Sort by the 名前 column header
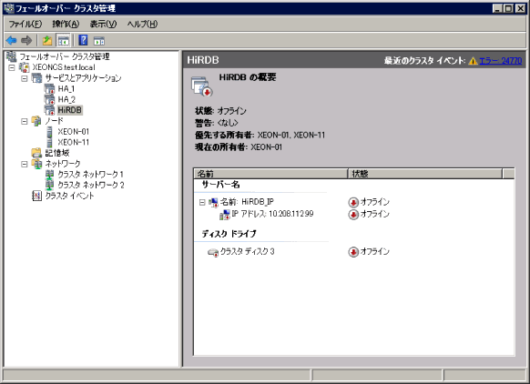Image resolution: width=530 pixels, height=384 pixels. click(x=270, y=174)
